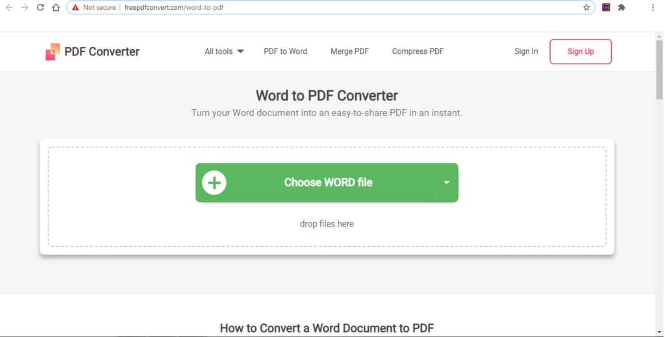Click the address bar URL
Viewport: 665px width, 337px height.
174,7
